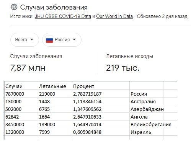The height and width of the screenshot is (148, 191).
Task: Select cell with 1664
Action: tap(55, 117)
